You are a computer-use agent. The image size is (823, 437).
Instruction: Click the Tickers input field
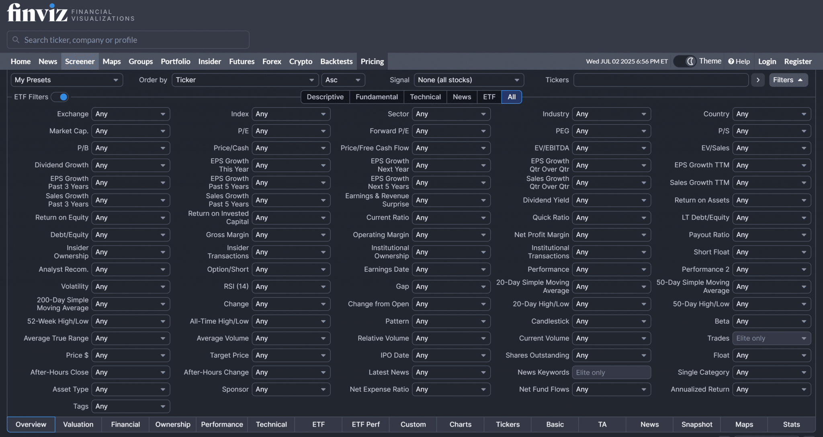[661, 80]
